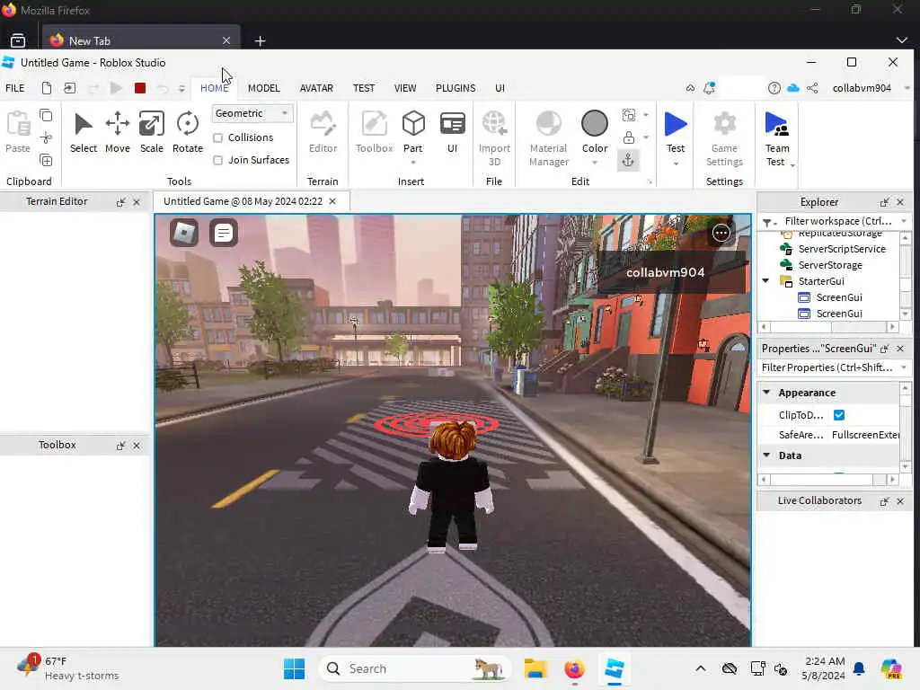This screenshot has width=920, height=690.
Task: Select the first ScreenGui in Explorer
Action: click(839, 297)
